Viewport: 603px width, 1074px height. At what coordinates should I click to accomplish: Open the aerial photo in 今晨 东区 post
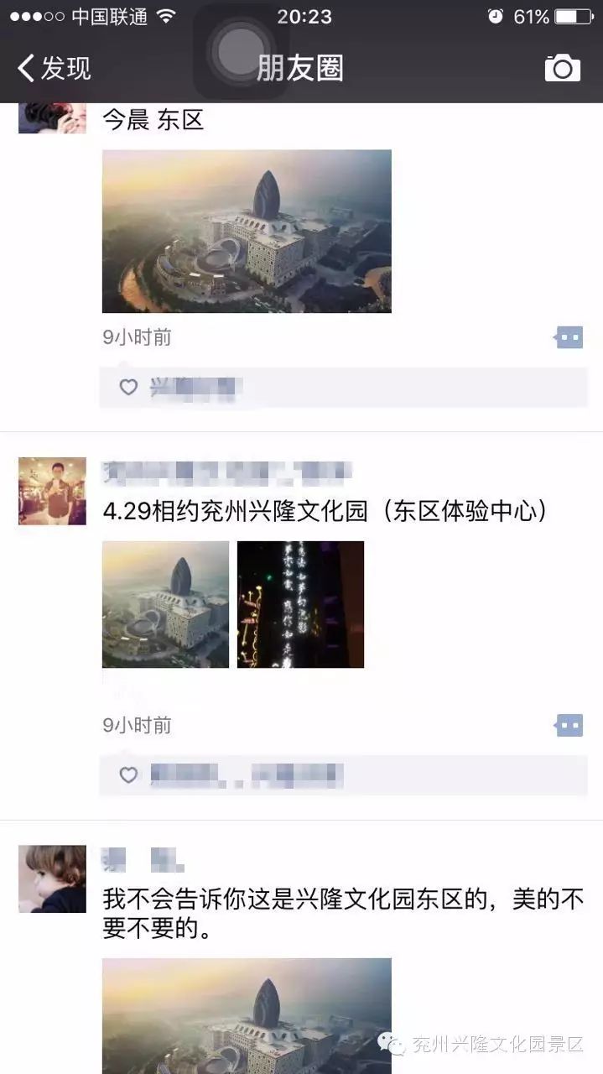247,231
